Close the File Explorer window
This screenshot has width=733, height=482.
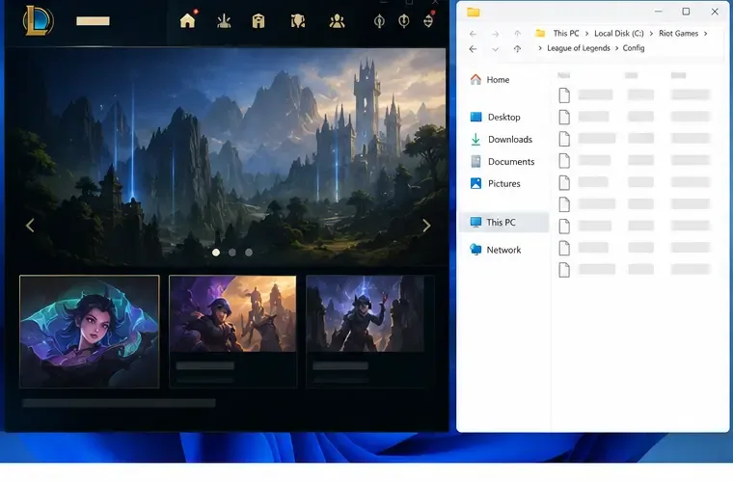coord(715,12)
